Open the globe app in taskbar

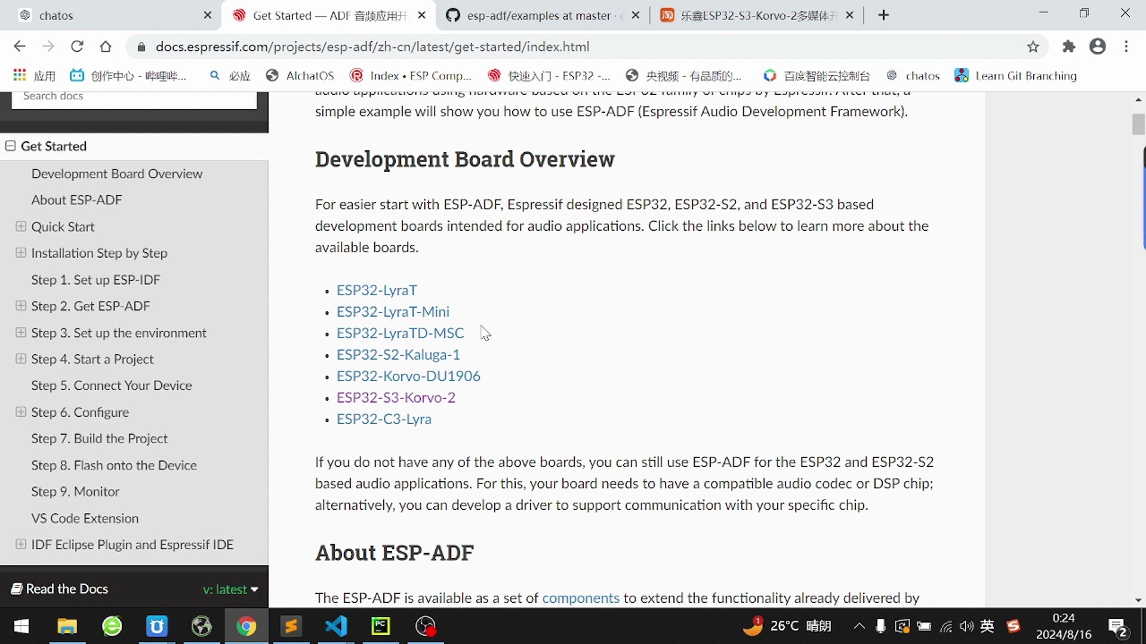tap(202, 626)
